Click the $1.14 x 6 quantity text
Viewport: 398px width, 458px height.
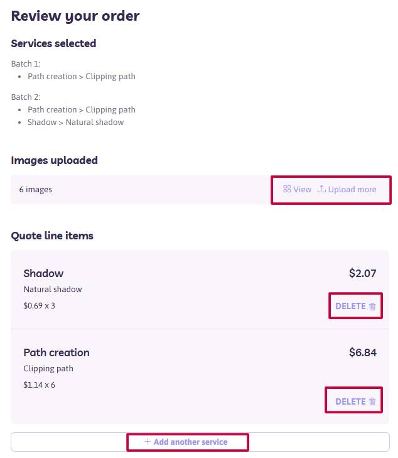(x=39, y=385)
